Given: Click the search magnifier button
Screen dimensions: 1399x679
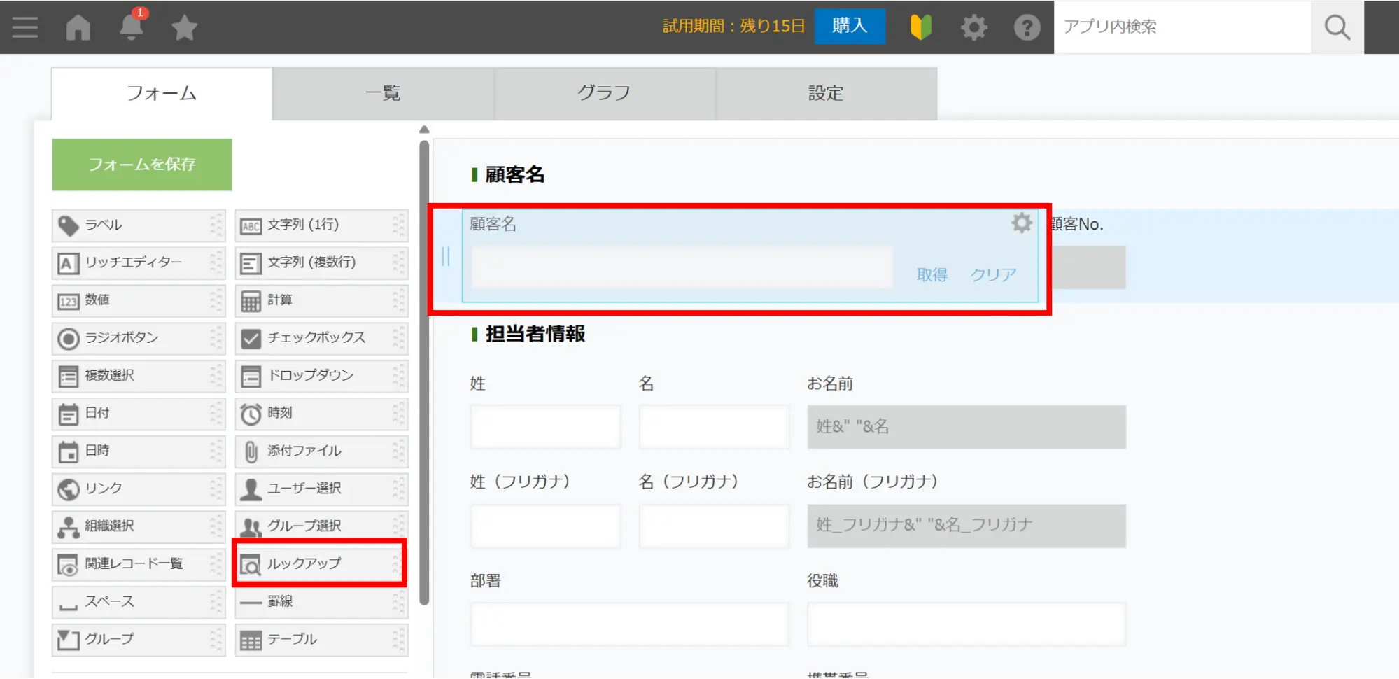Looking at the screenshot, I should coord(1337,27).
